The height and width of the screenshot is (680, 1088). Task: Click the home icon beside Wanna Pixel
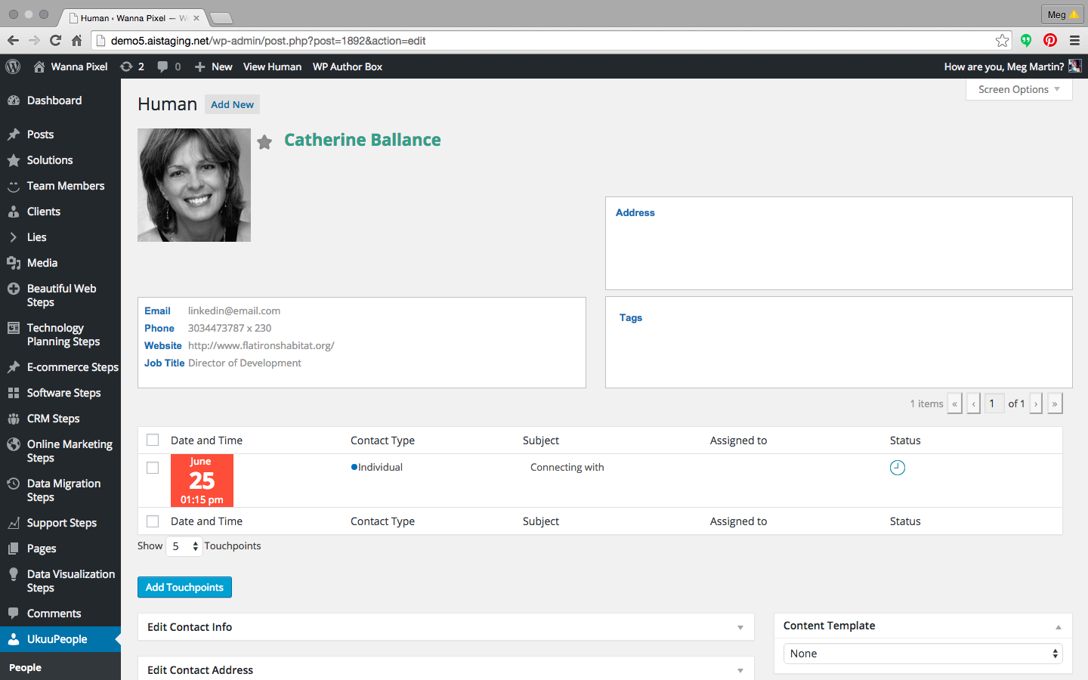[x=39, y=66]
